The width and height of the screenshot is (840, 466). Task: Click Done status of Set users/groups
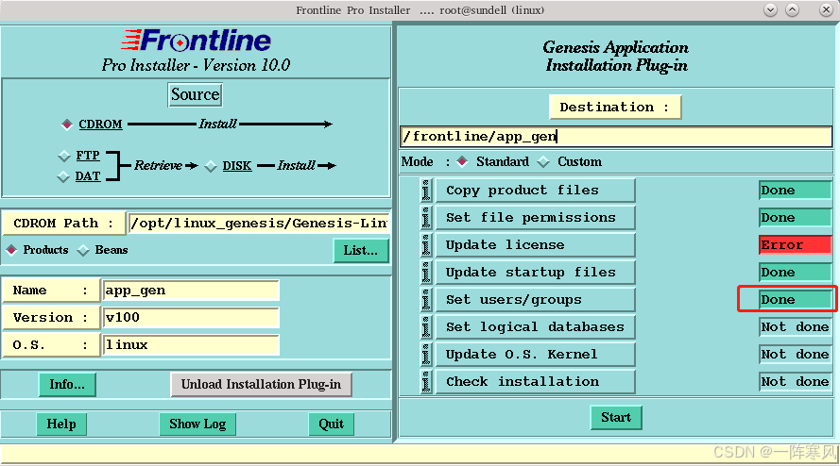click(795, 300)
